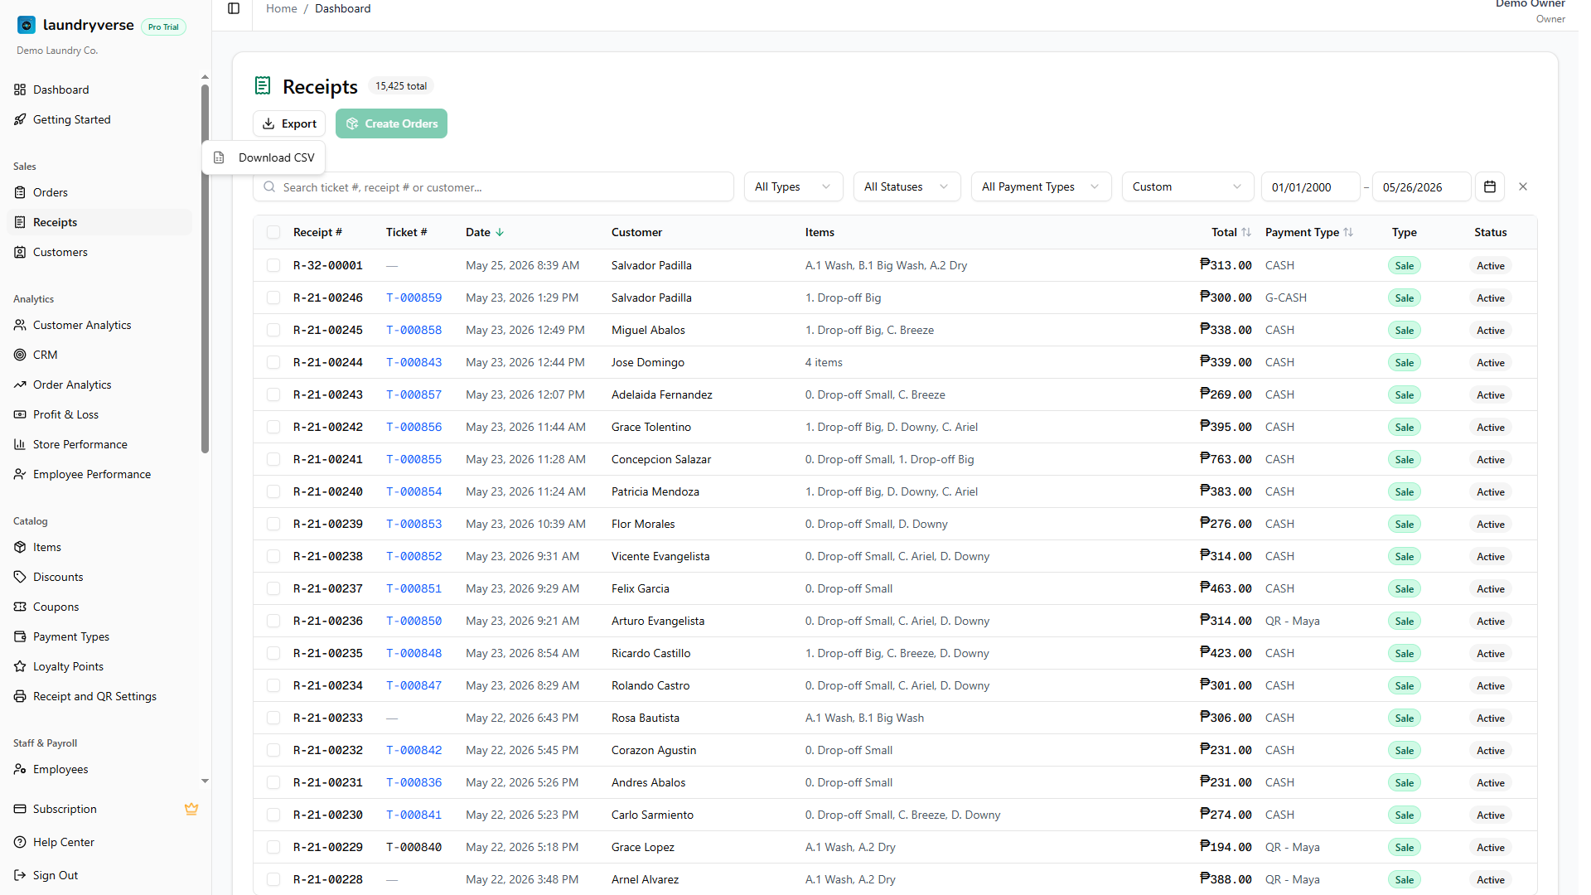1591x895 pixels.
Task: Mark checkbox for receipt R-21-00231
Action: [273, 782]
